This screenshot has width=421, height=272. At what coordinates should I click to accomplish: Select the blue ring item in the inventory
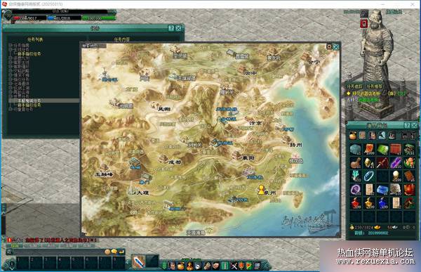click(369, 176)
